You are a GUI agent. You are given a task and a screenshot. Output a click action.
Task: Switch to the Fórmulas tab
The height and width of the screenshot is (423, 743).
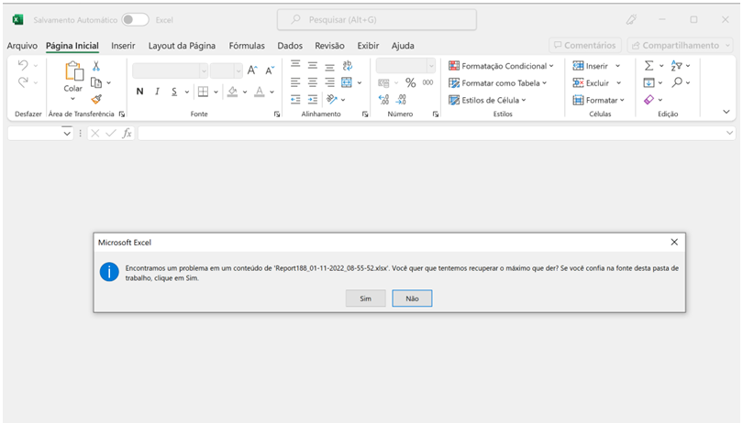pyautogui.click(x=247, y=46)
